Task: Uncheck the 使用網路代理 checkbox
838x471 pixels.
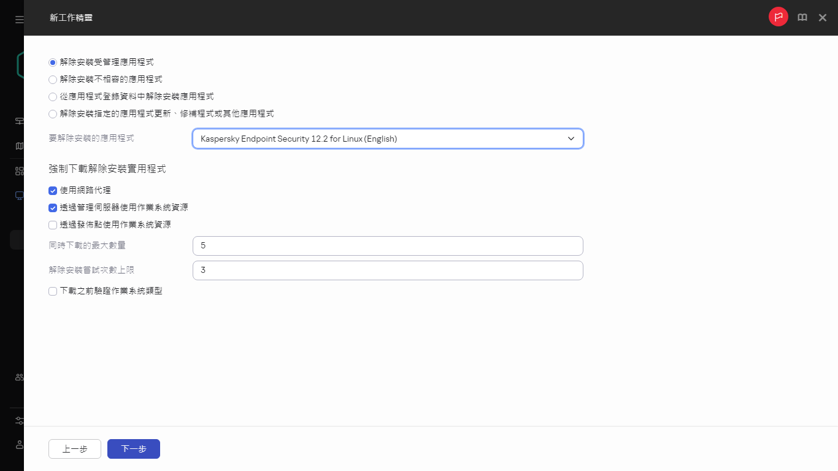Action: coord(53,191)
